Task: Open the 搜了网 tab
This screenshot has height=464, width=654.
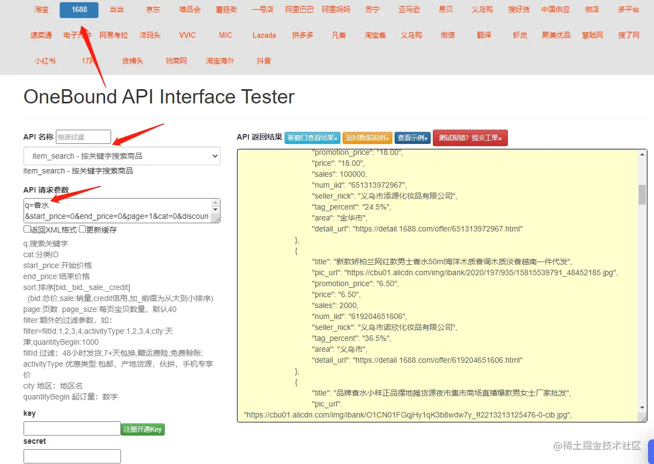Action: pyautogui.click(x=629, y=36)
